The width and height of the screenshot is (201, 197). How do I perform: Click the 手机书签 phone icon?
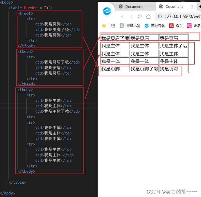point(122,26)
